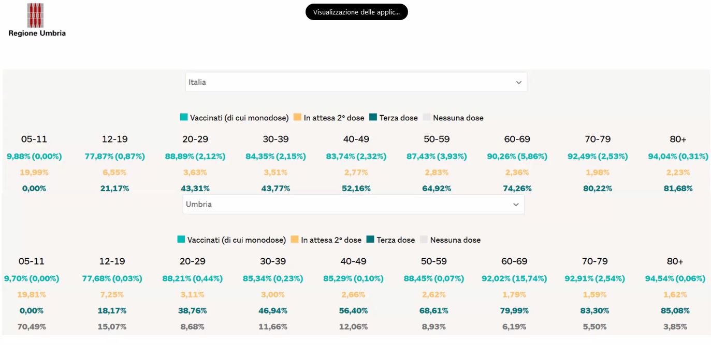Click the Italia dropdown chevron arrow
The image size is (711, 345).
click(519, 83)
